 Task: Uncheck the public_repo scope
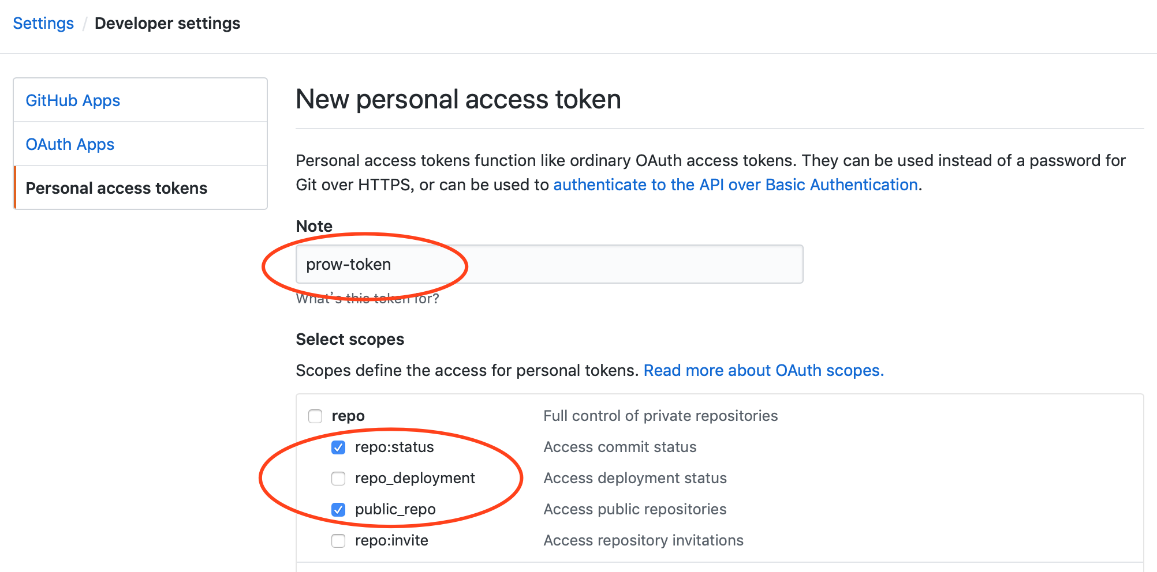[x=338, y=510]
